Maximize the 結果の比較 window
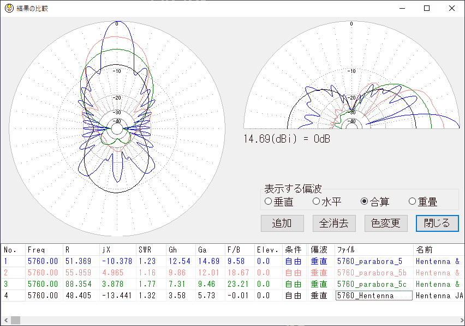 tap(427, 8)
